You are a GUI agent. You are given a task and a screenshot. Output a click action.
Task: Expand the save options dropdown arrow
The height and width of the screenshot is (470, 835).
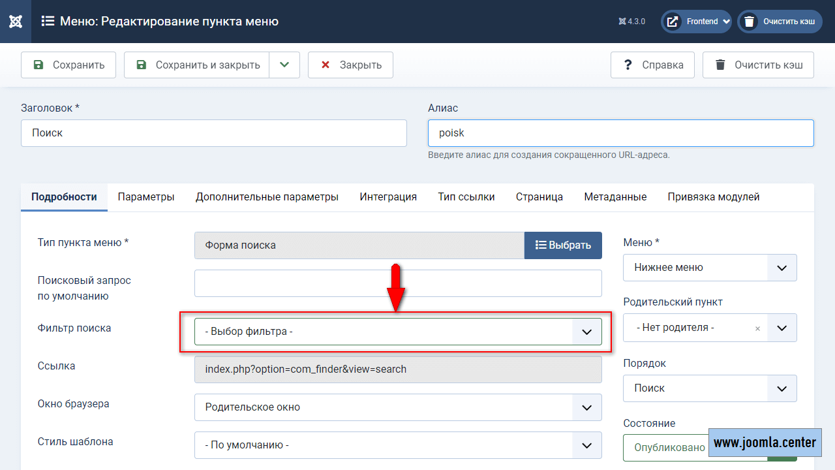pos(284,65)
